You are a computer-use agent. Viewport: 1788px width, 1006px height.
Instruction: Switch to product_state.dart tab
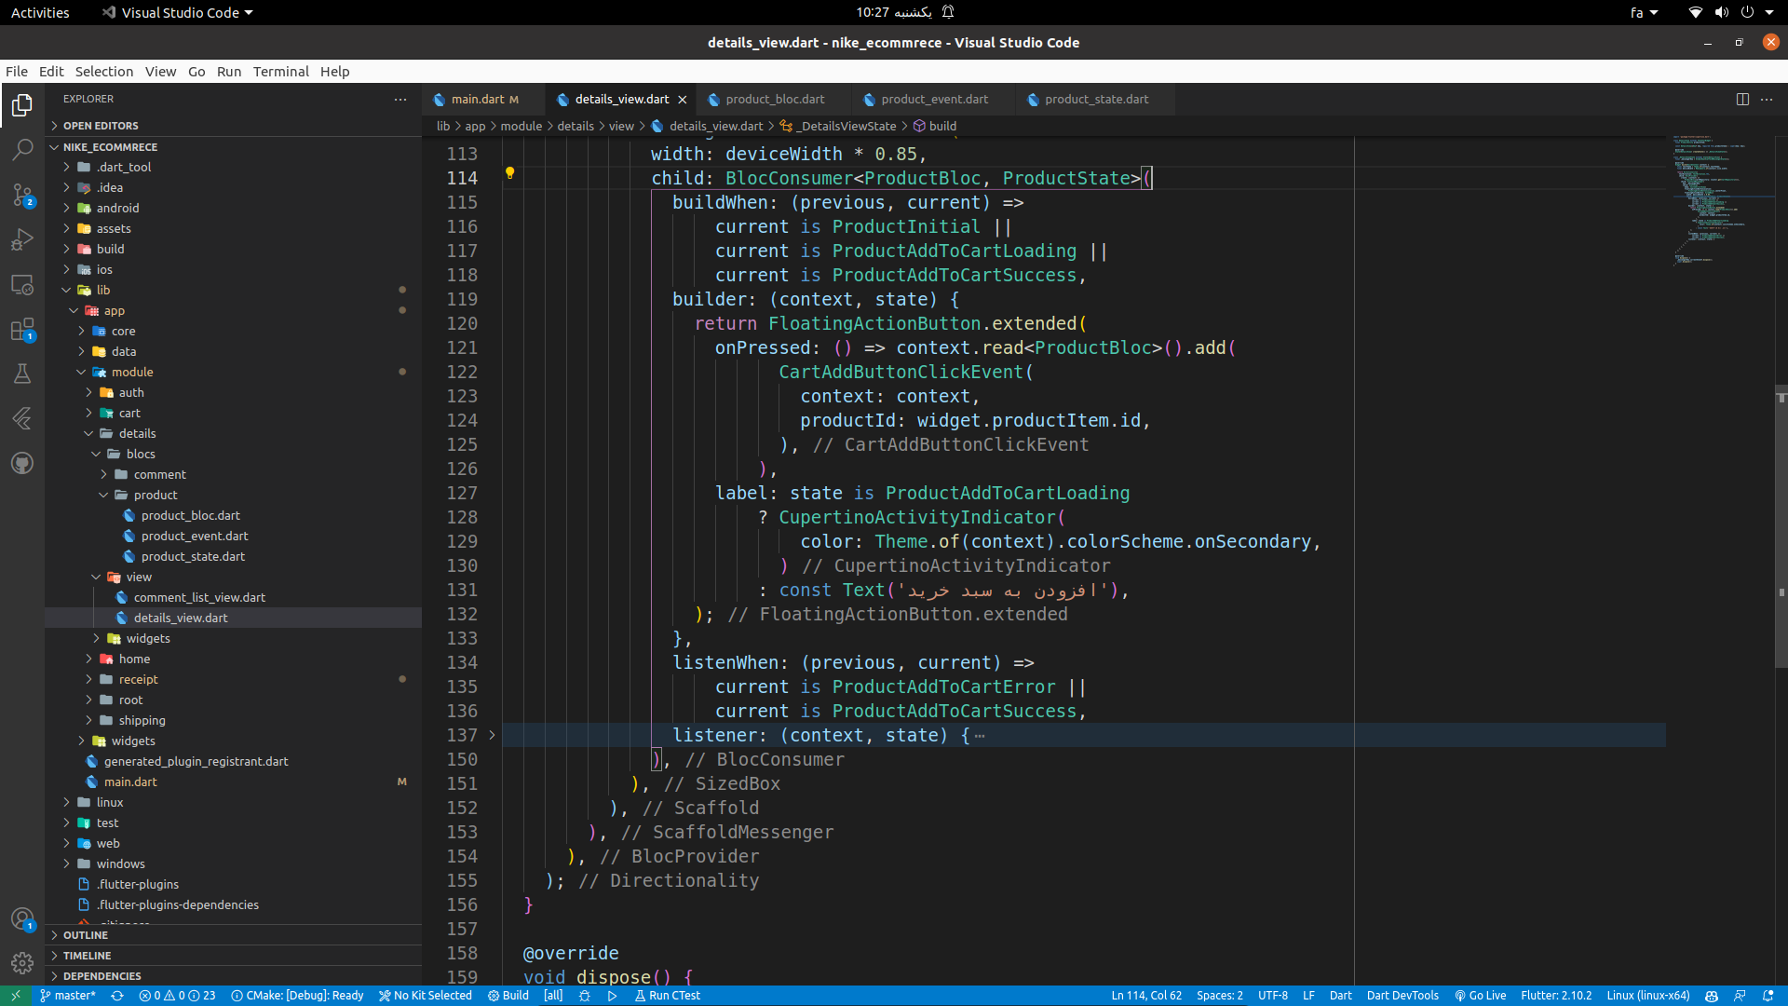pyautogui.click(x=1096, y=100)
